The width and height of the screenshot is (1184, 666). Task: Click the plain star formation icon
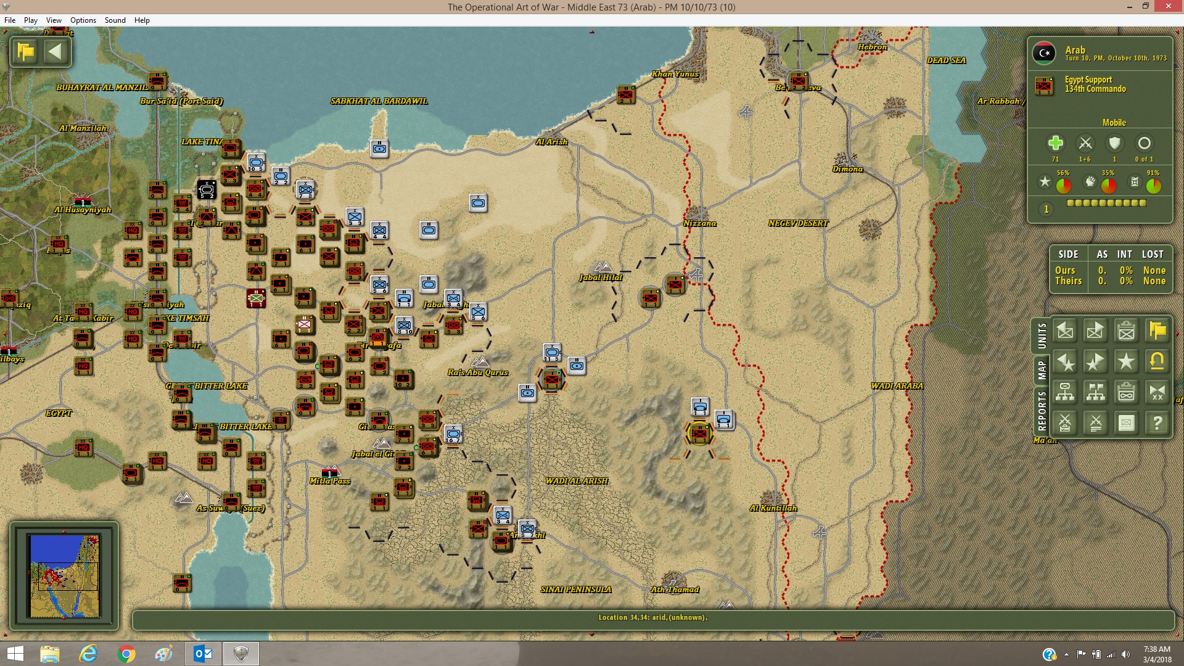[x=1127, y=362]
